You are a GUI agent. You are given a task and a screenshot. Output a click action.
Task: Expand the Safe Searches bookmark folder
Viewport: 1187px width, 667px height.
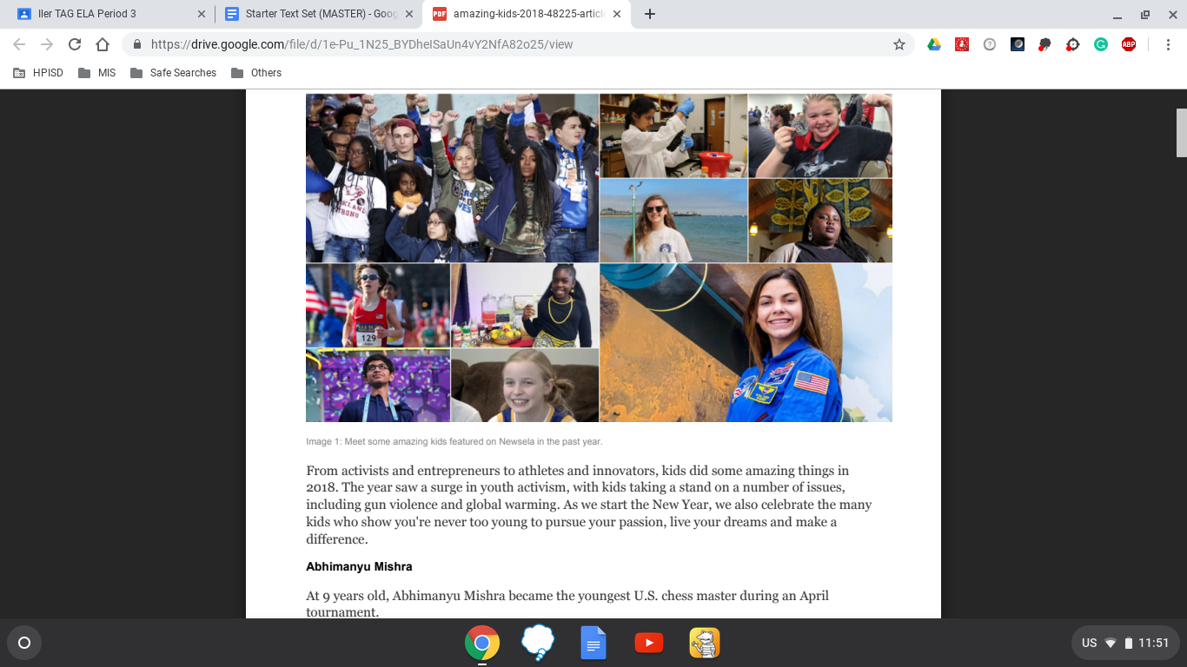173,73
